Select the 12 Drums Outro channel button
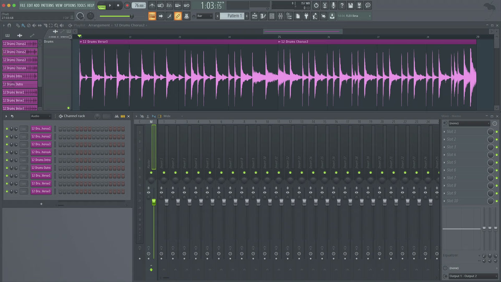The image size is (501, 282). tap(41, 168)
